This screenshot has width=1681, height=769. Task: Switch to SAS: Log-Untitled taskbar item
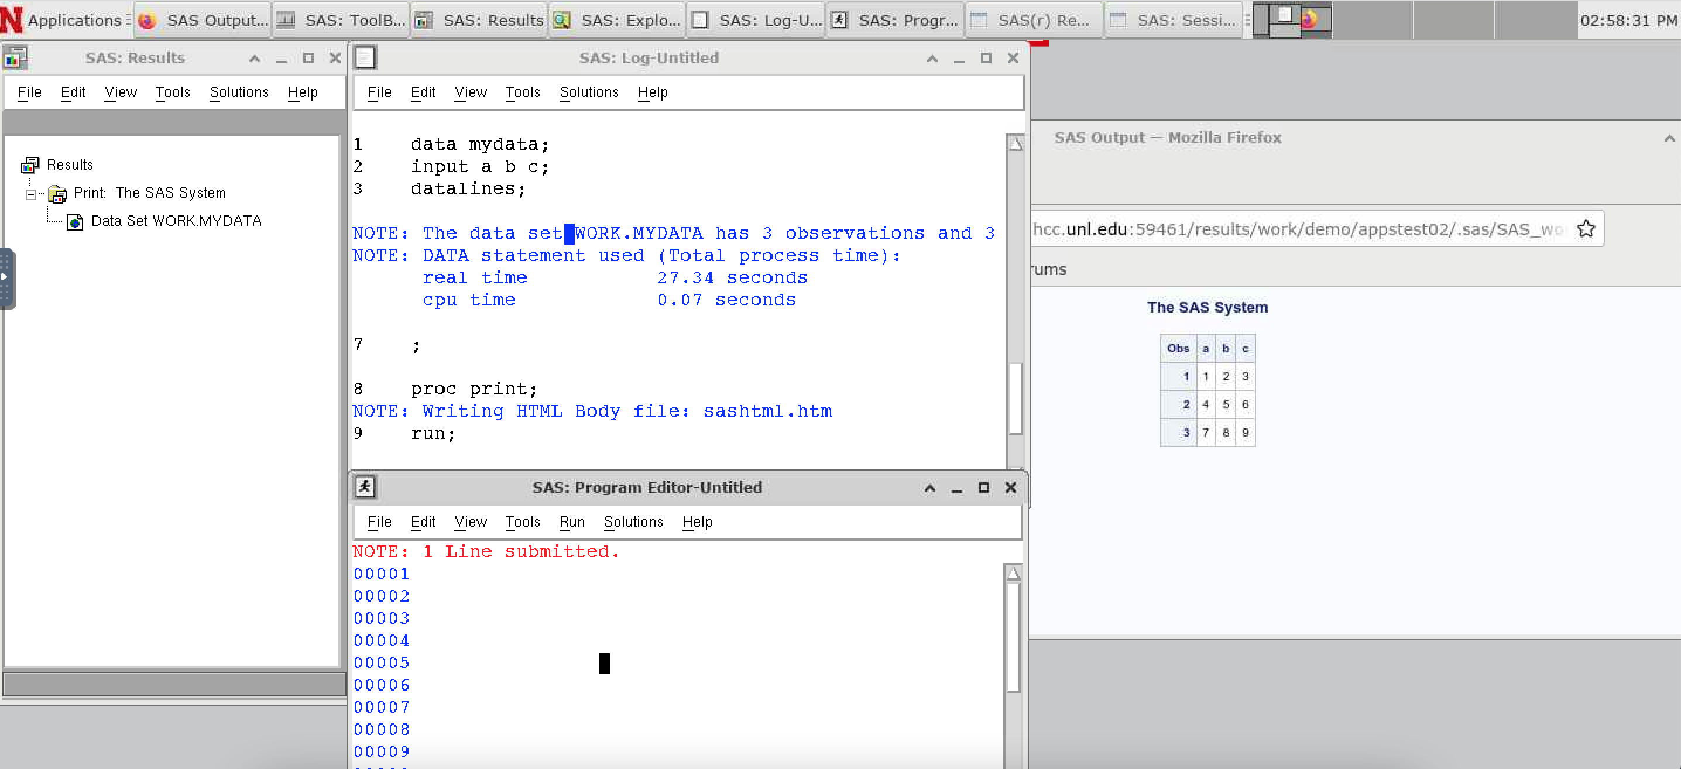pyautogui.click(x=757, y=20)
